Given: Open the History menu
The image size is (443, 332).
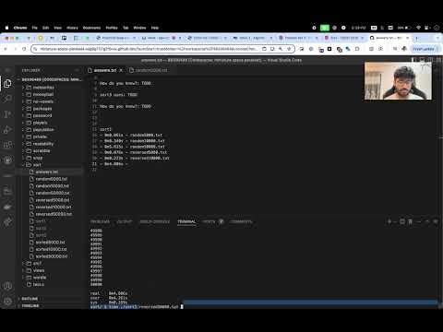Looking at the screenshot, I should point(72,28).
